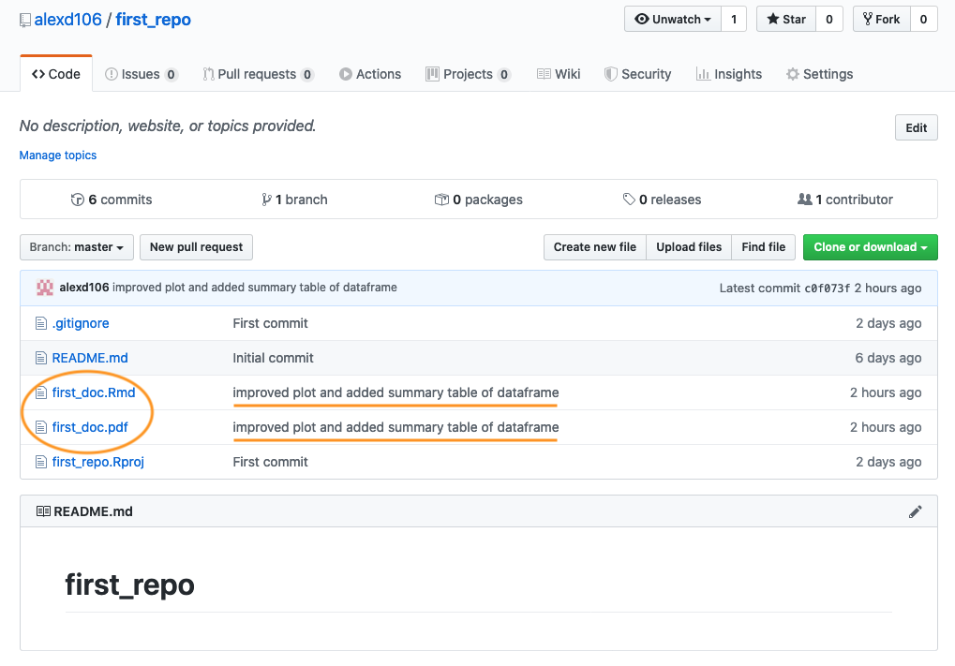955x666 pixels.
Task: Unwatch the first_repo repository
Action: click(672, 19)
